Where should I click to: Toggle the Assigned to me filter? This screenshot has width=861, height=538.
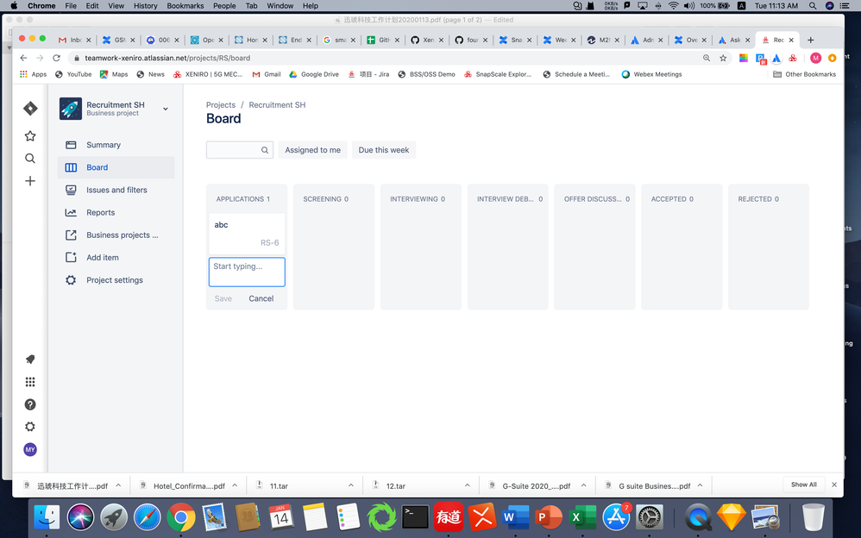click(x=312, y=149)
